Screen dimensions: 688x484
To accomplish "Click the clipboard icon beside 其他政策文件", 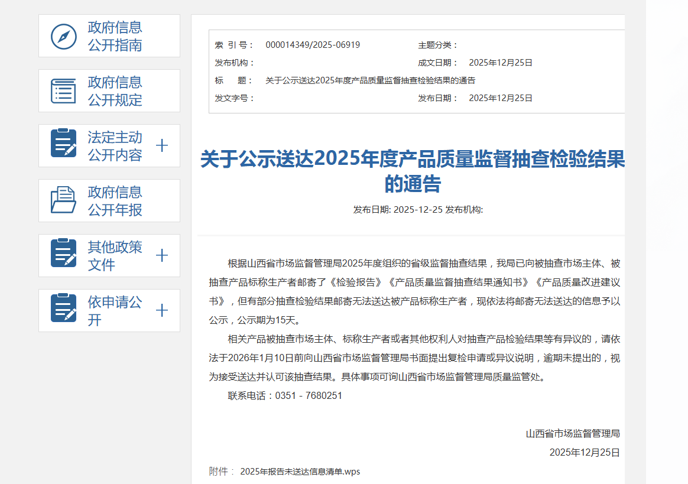I will tap(63, 255).
